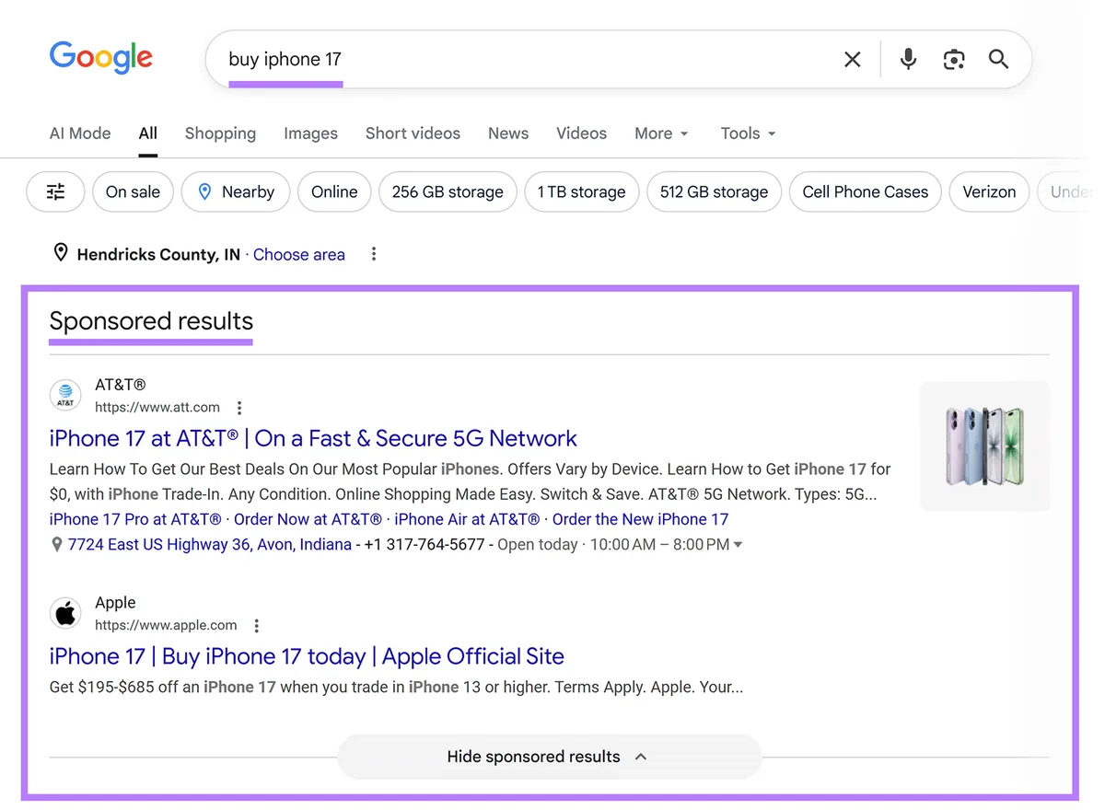Click the Order Now at AT&T sitelink
Viewport: 1105px width, 810px height.
(x=308, y=519)
